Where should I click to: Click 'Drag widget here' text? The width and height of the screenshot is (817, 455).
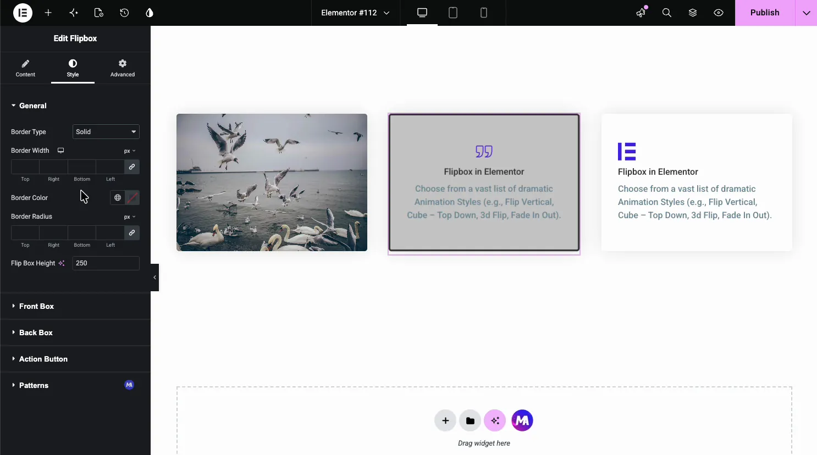484,443
